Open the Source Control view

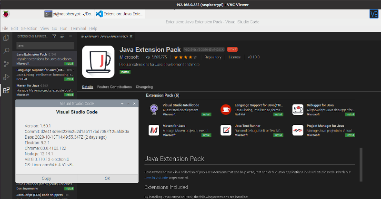coord(6,64)
